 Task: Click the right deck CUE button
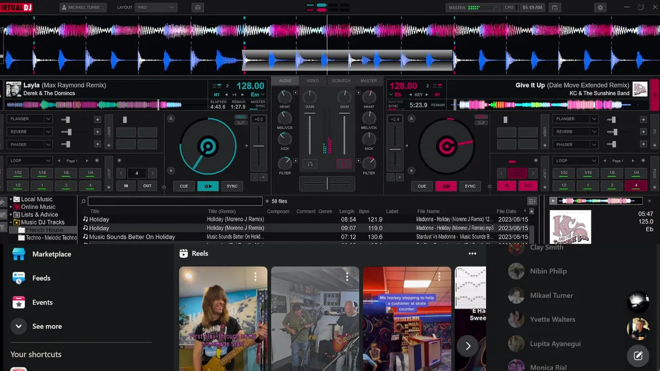tap(422, 186)
